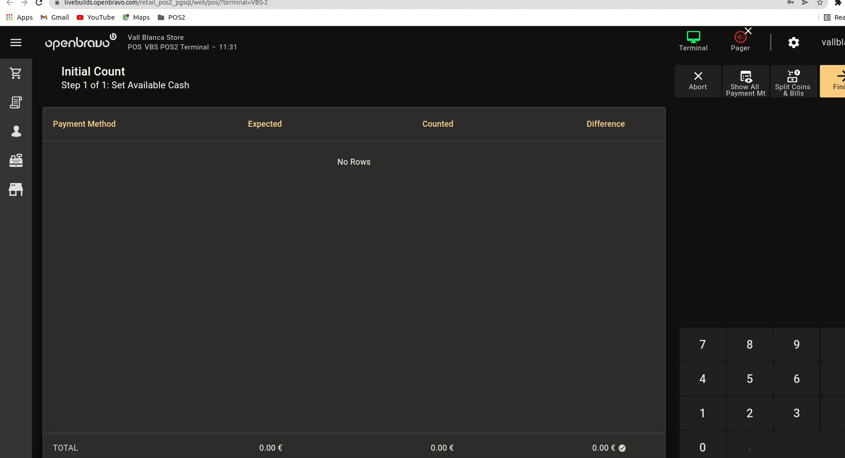Viewport: 845px width, 458px height.
Task: Open the POS2 bookmark folder
Action: pyautogui.click(x=171, y=17)
